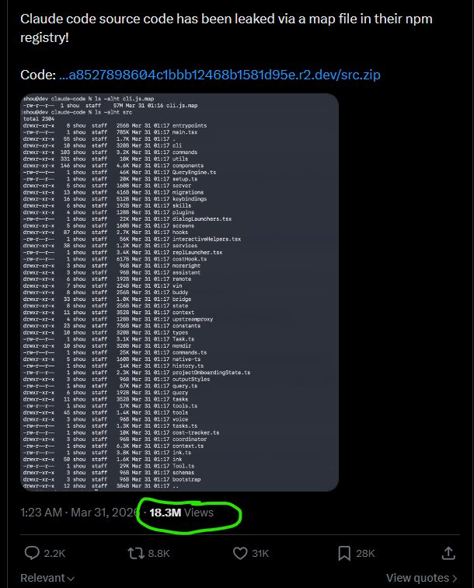Expand the Relevant sort dropdown
This screenshot has width=474, height=588.
(x=47, y=578)
